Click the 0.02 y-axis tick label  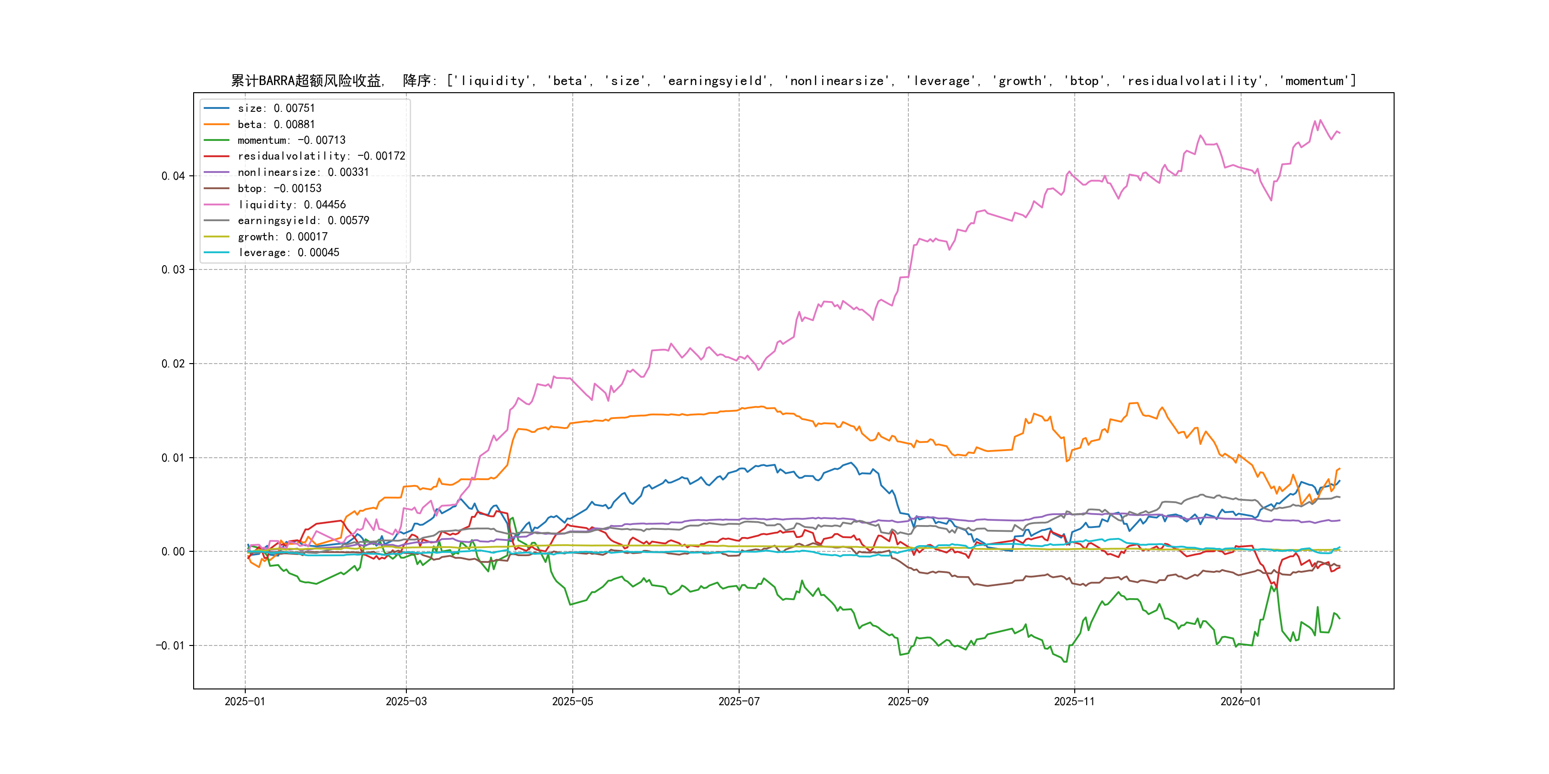pyautogui.click(x=173, y=364)
